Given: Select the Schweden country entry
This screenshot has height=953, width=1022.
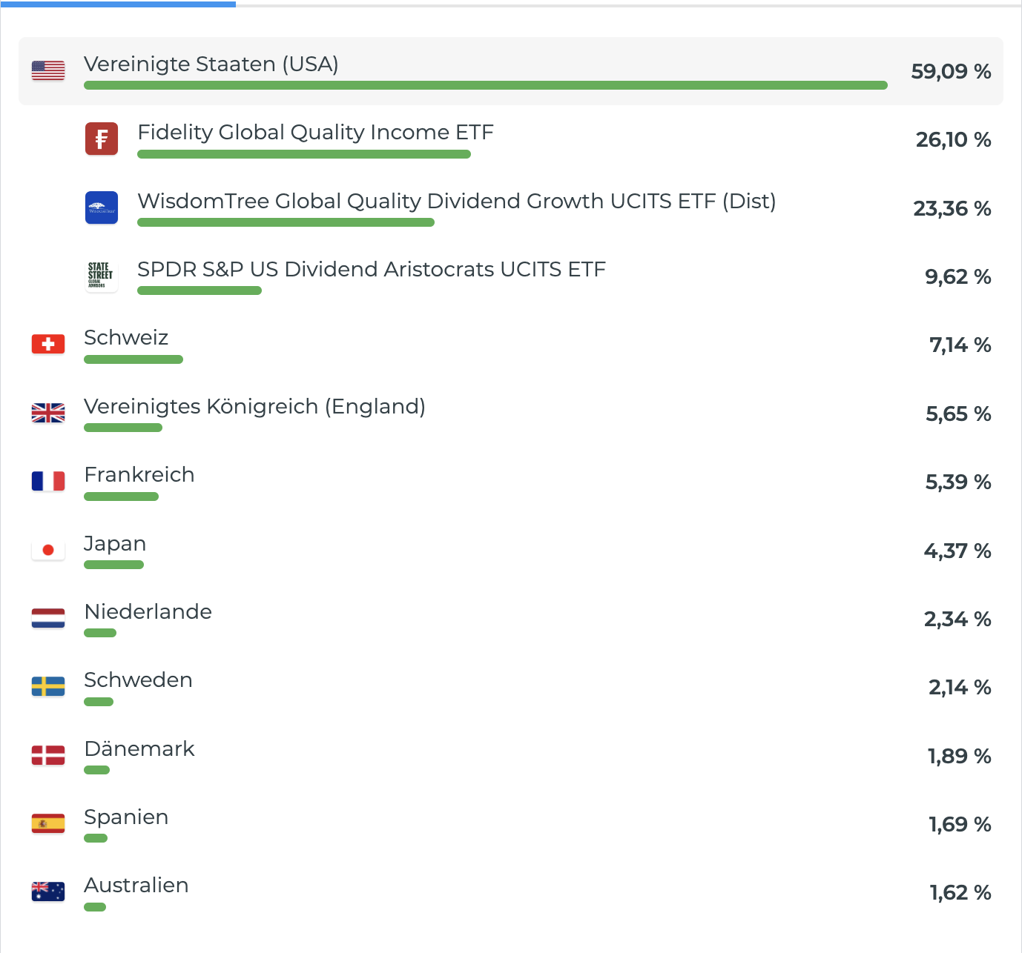Looking at the screenshot, I should pos(138,680).
